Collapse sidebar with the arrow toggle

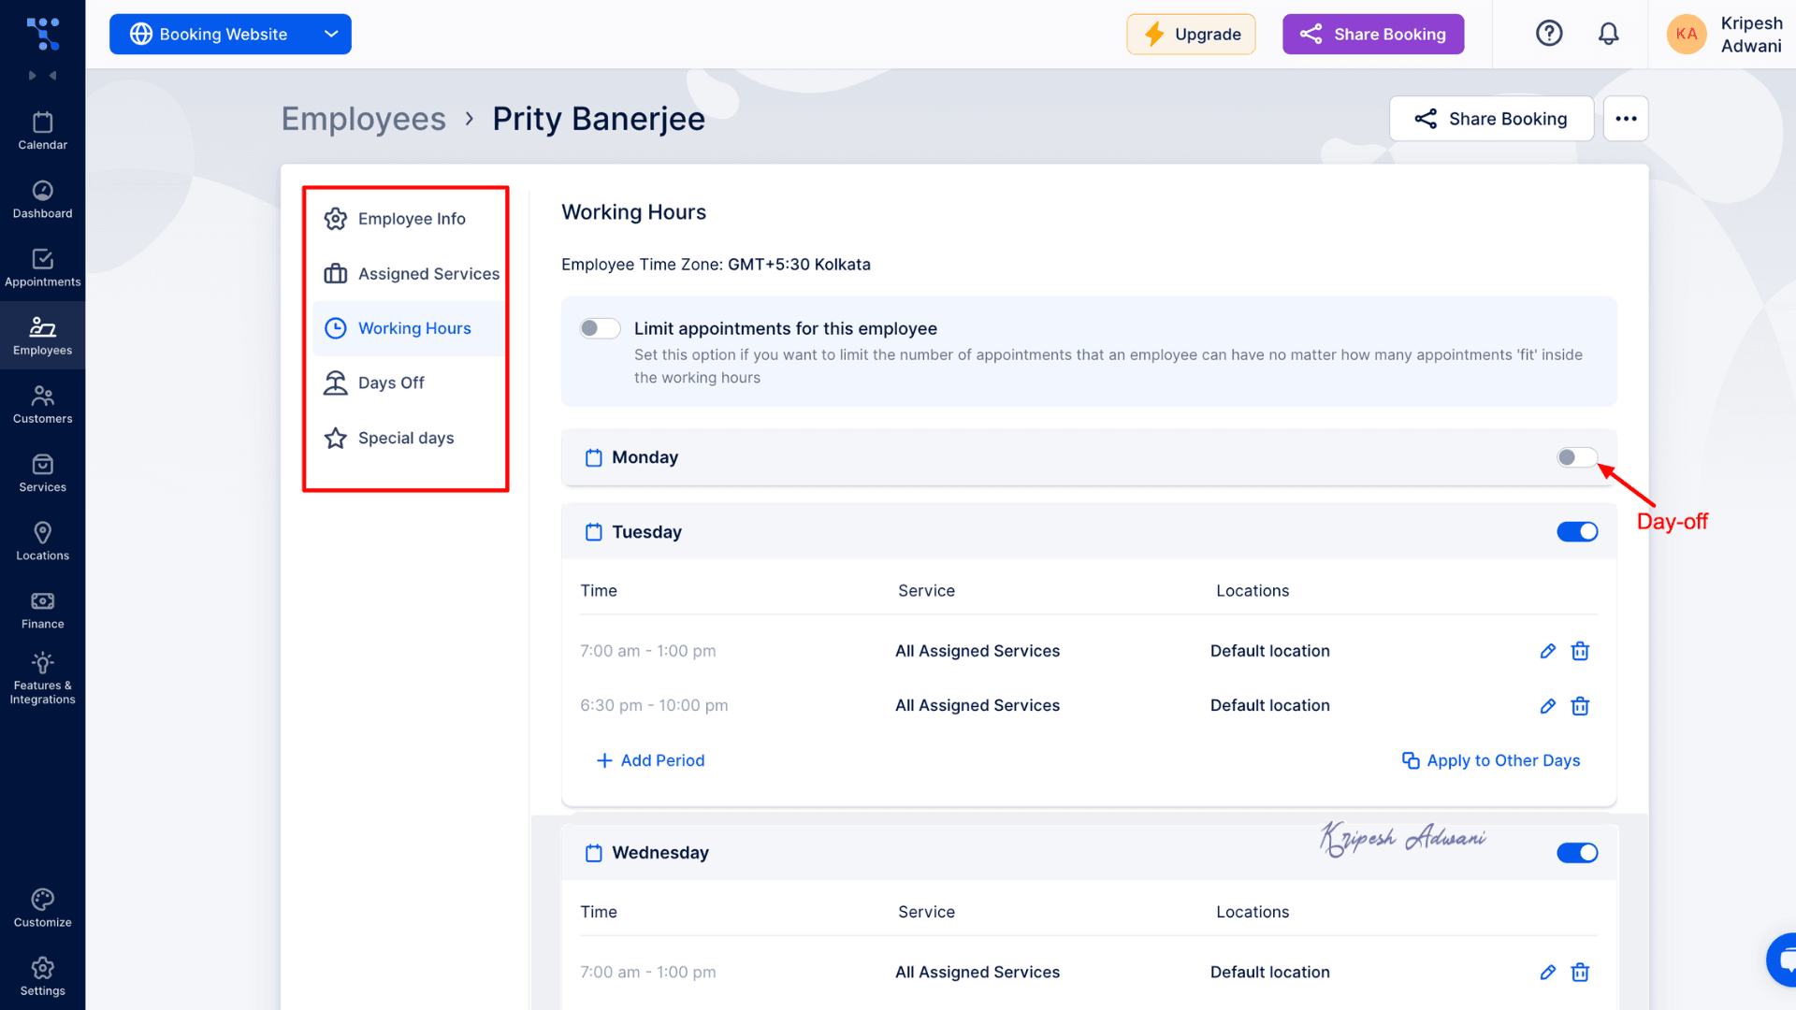pos(42,75)
